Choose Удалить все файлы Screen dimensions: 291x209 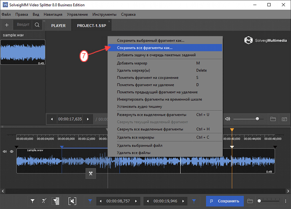pos(165,153)
